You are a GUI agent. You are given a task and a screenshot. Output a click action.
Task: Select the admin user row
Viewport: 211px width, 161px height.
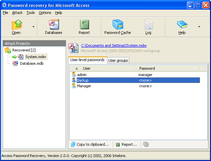136,75
